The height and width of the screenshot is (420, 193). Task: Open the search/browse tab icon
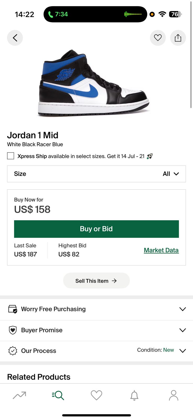tap(58, 395)
